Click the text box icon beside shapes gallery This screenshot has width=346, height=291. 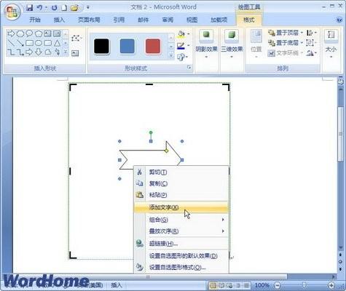click(x=75, y=53)
